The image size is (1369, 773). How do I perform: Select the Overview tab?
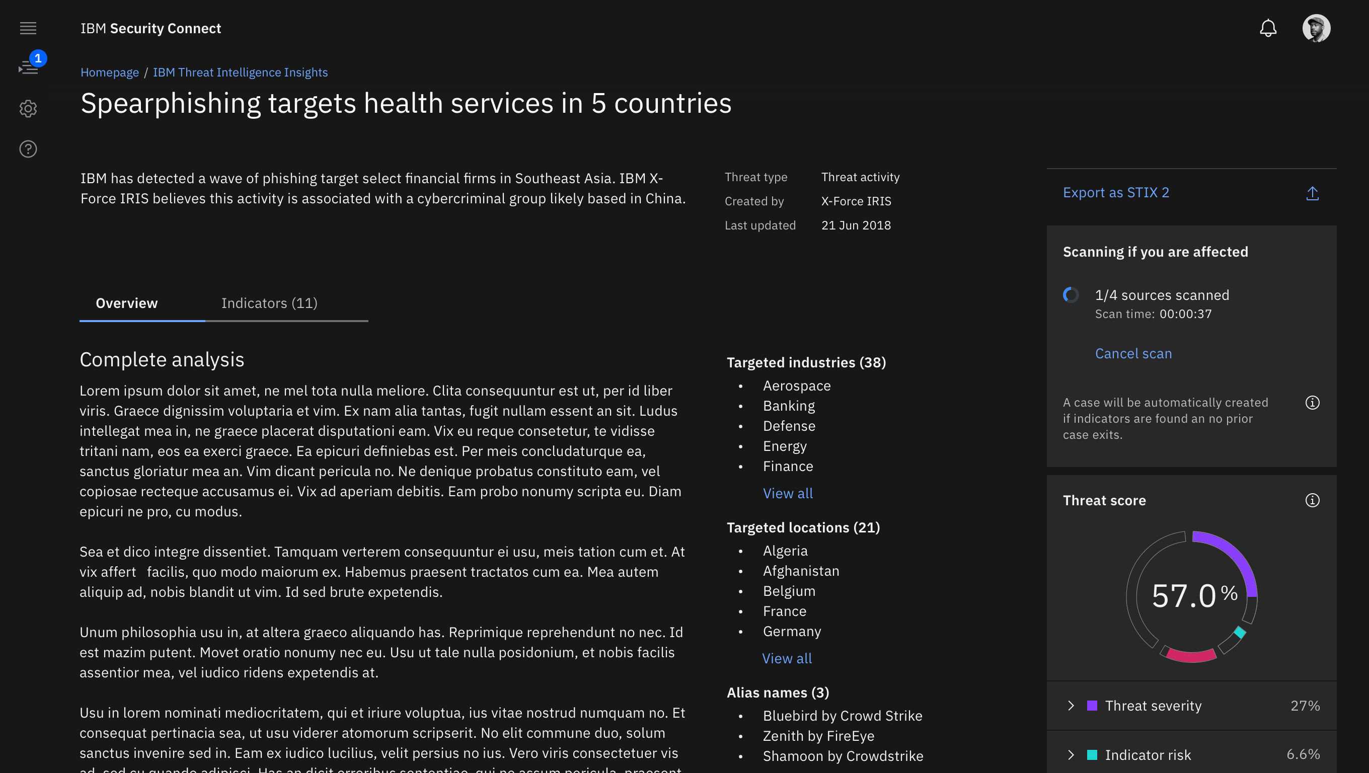(142, 303)
